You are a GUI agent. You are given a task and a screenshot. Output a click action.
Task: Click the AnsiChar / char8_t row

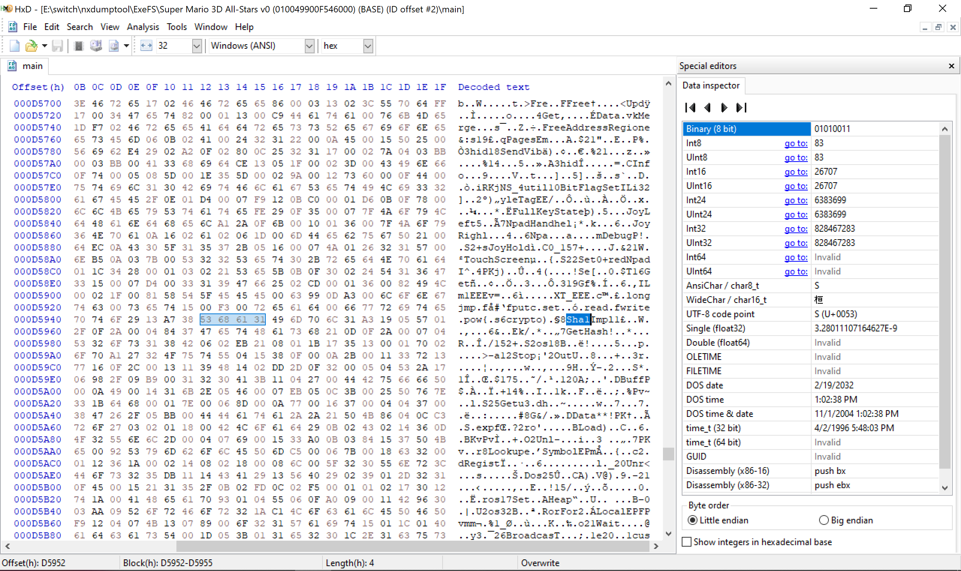[811, 286]
